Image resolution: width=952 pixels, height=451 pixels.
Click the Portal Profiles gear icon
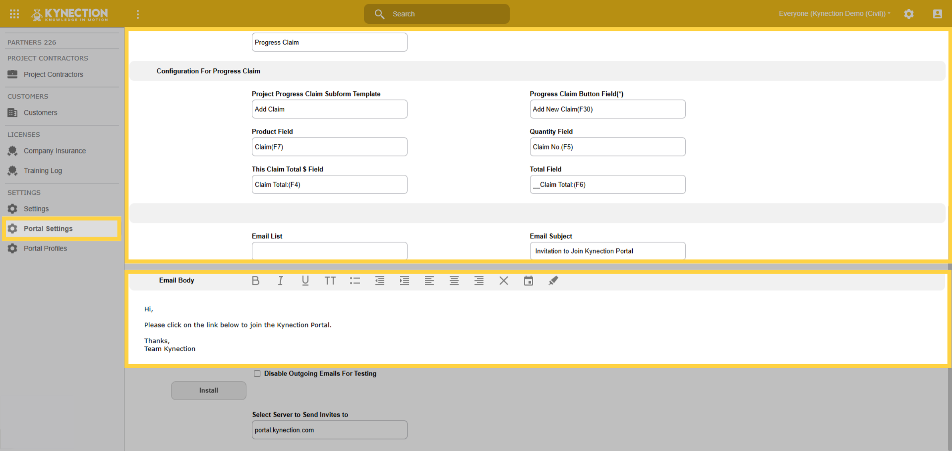pos(12,248)
